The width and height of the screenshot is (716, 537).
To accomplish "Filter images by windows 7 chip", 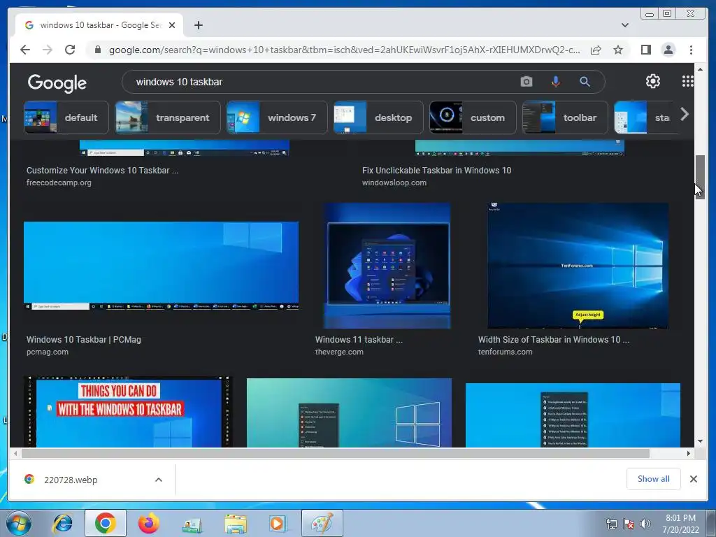I will 277,117.
